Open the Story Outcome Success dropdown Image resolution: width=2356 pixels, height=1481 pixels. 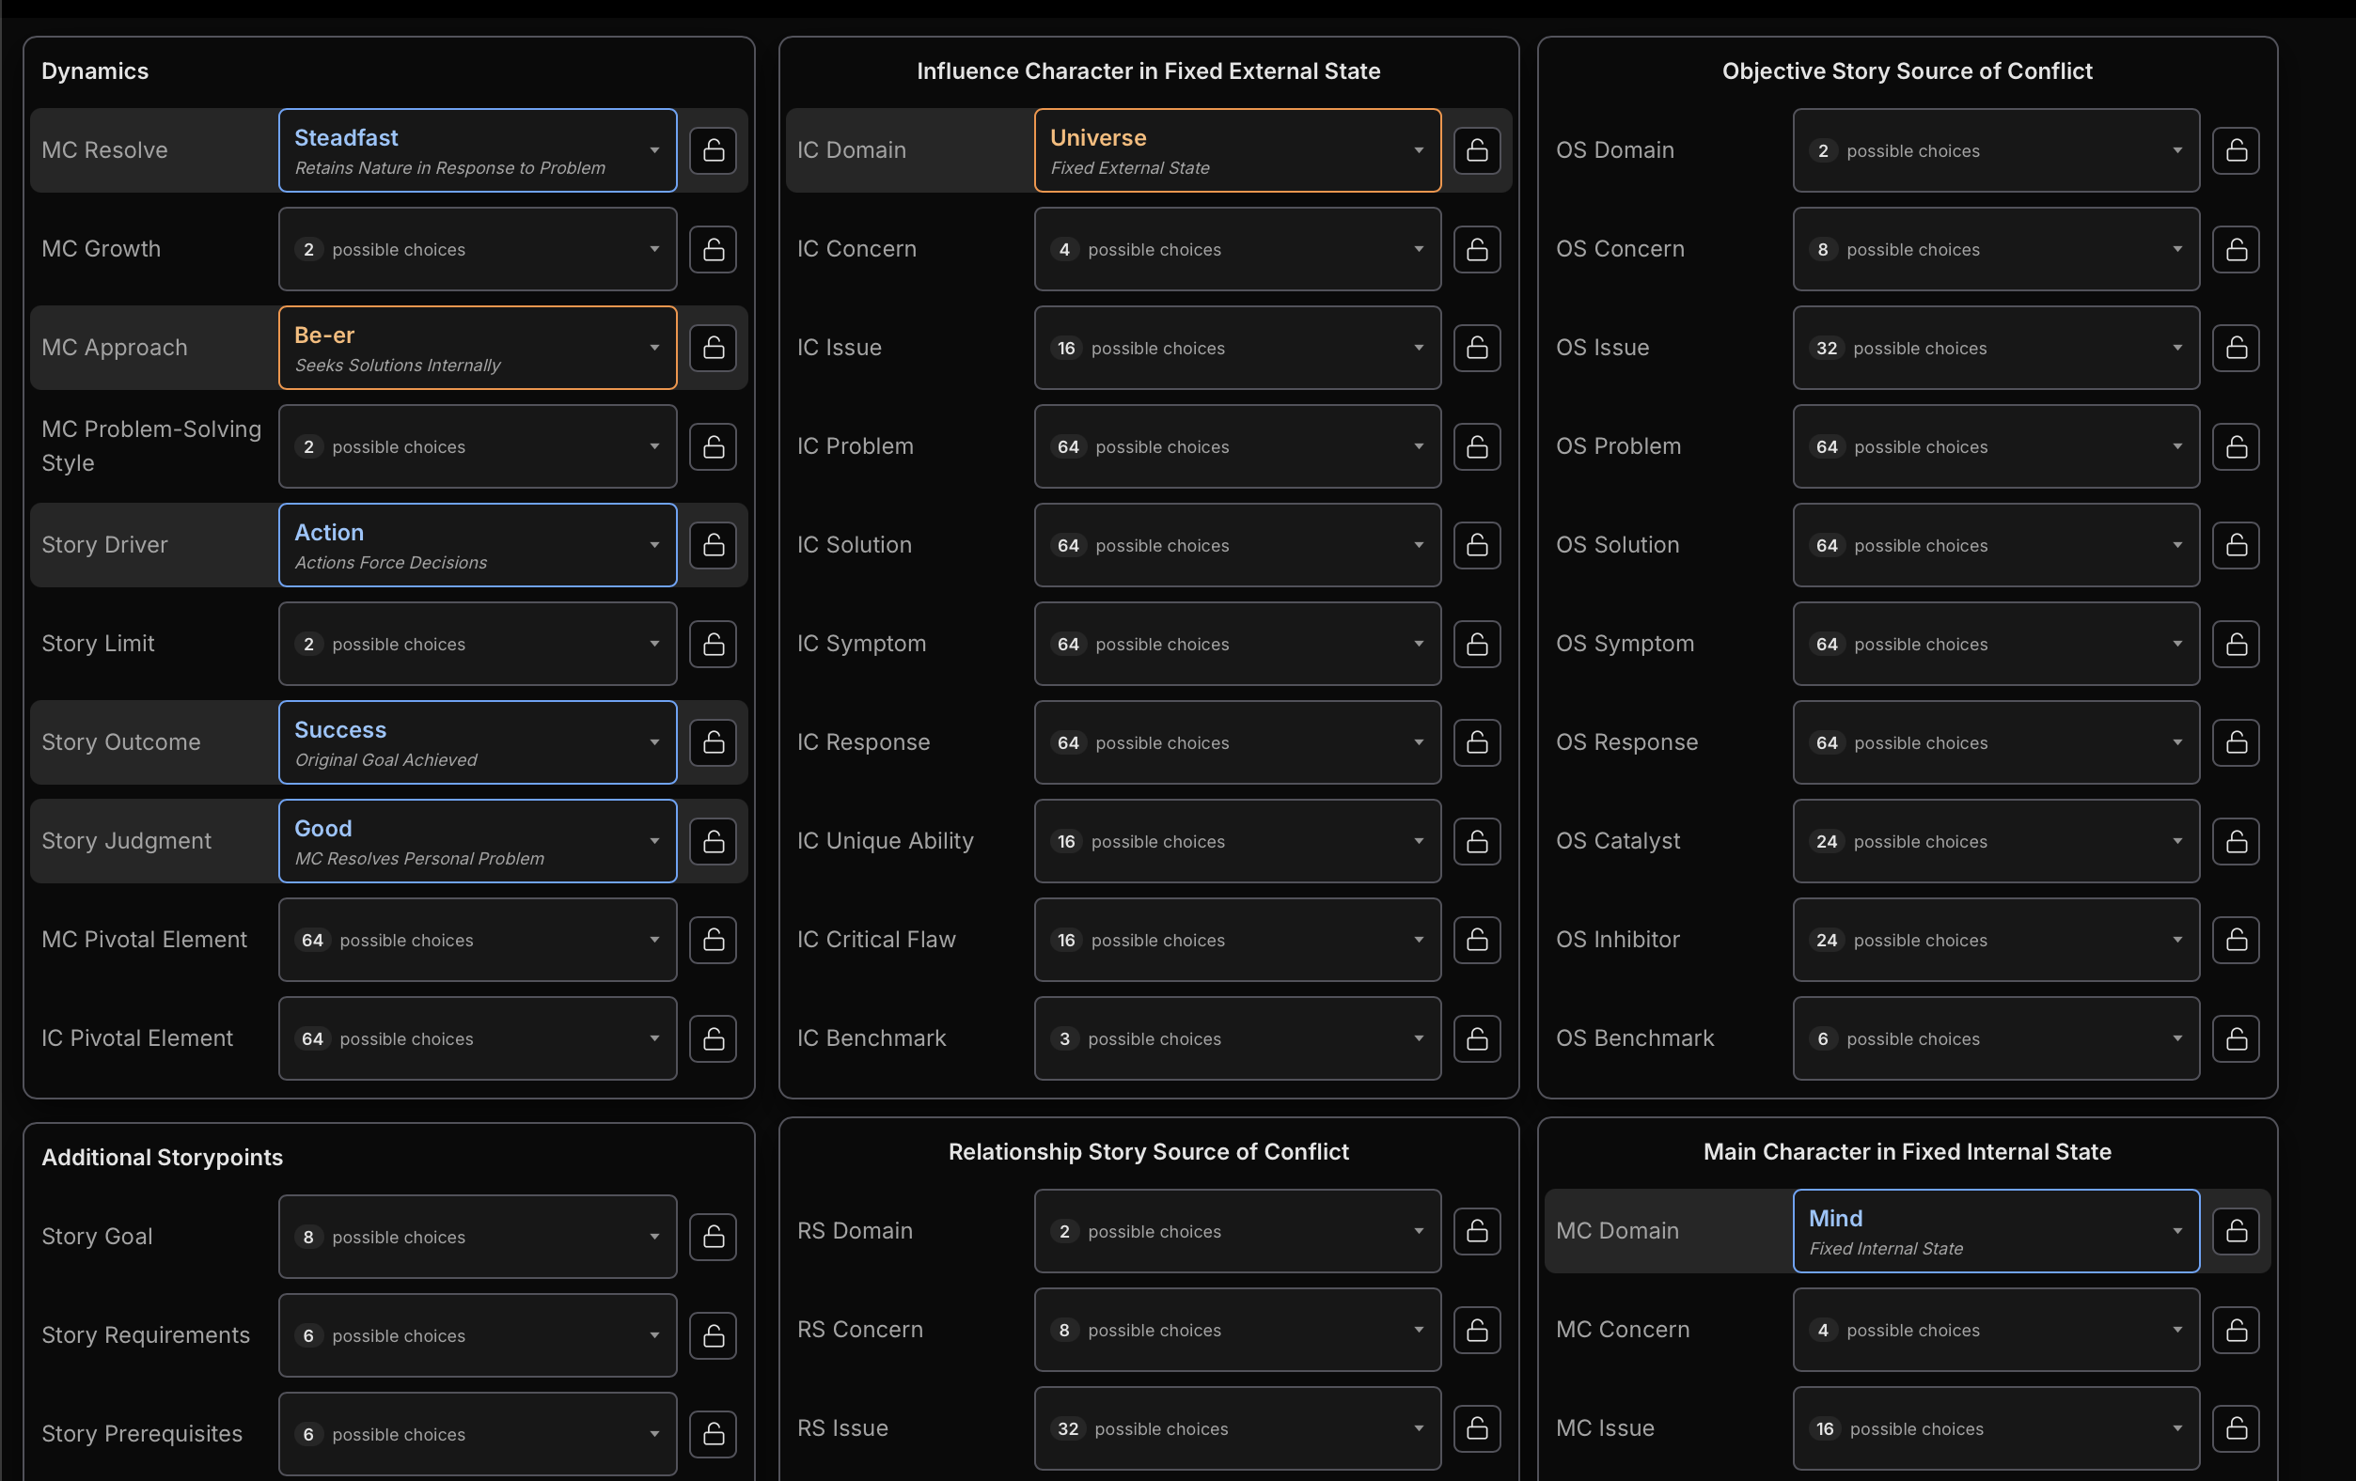[x=478, y=742]
